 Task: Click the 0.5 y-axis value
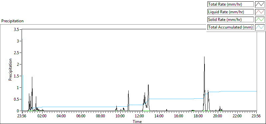(x=16, y=99)
